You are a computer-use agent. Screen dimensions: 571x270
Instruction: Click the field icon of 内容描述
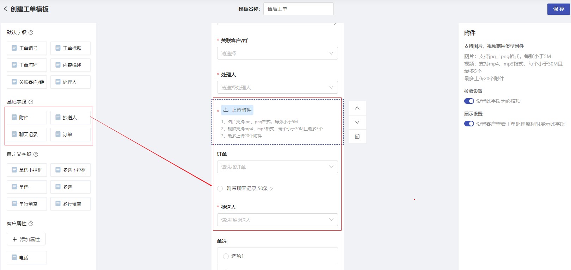58,65
